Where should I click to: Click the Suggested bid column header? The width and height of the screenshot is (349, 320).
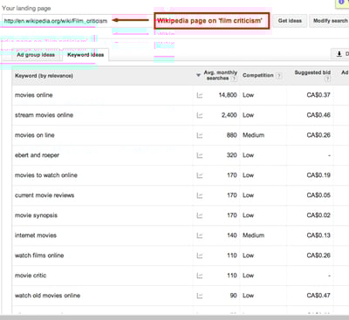(312, 72)
